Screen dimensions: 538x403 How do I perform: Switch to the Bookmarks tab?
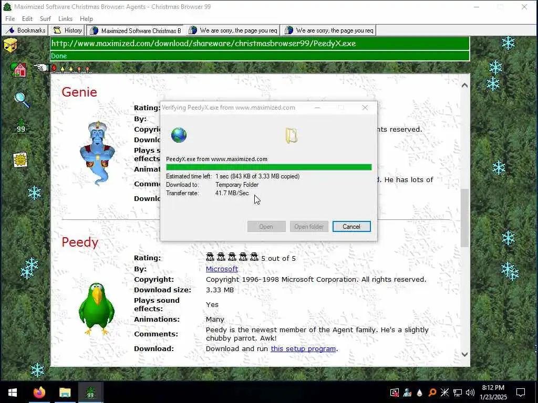pyautogui.click(x=25, y=30)
